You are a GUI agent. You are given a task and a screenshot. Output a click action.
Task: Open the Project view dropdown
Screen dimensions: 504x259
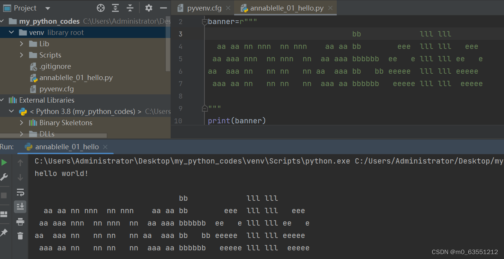(47, 8)
